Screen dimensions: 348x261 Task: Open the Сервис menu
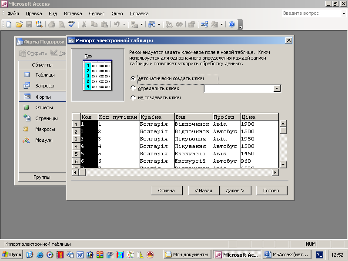(x=97, y=13)
